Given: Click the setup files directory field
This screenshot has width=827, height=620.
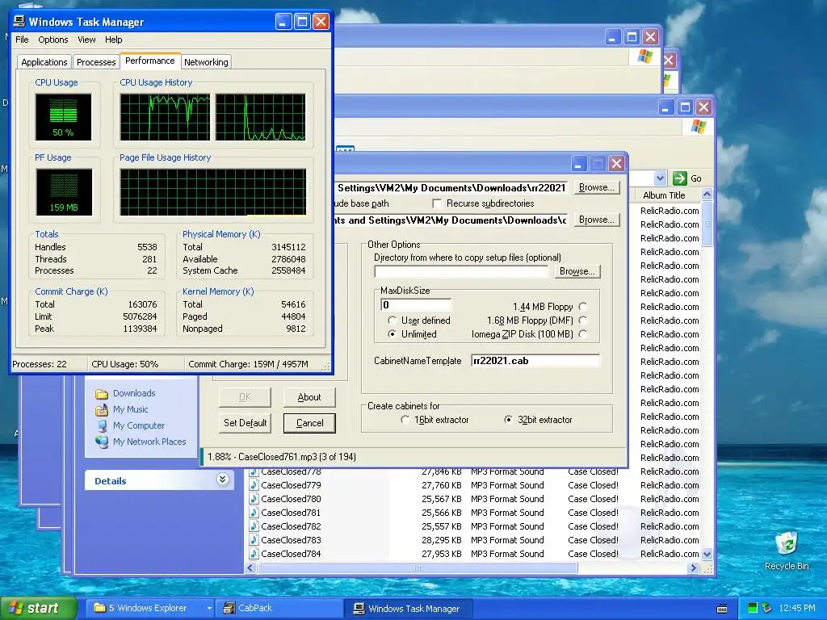Looking at the screenshot, I should [x=461, y=271].
